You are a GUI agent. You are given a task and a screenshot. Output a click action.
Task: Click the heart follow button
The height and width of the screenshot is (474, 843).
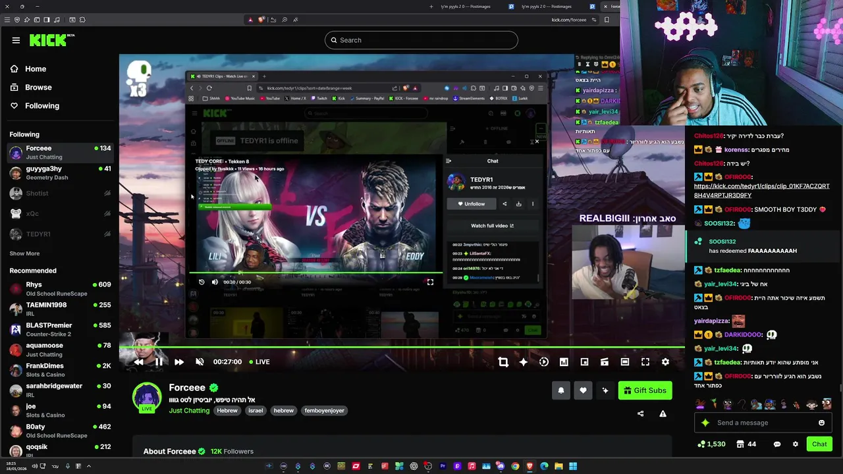point(583,390)
